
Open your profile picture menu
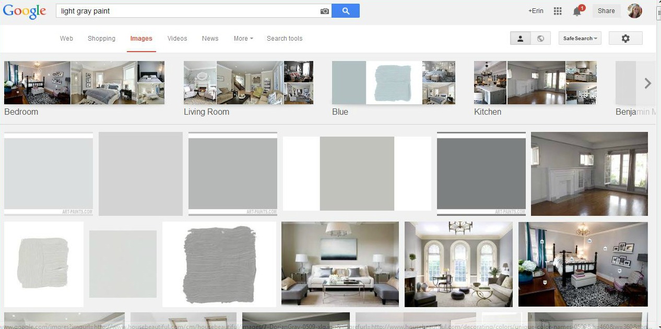point(634,10)
